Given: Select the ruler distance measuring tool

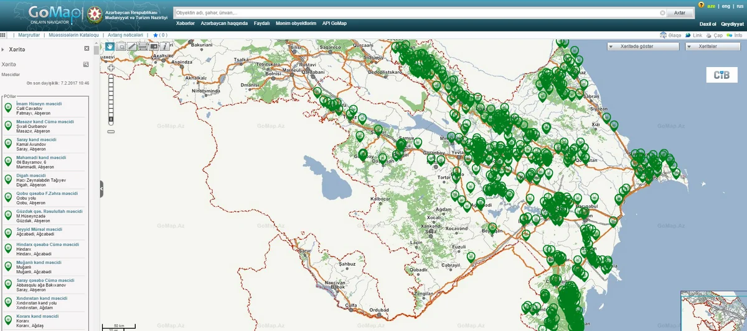Looking at the screenshot, I should pos(132,47).
